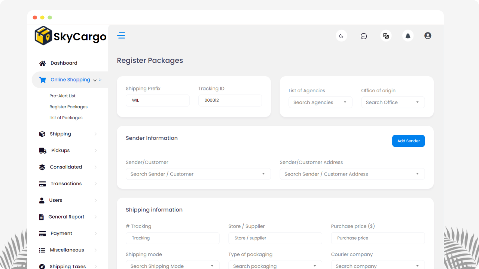Click the Pickups truck icon
This screenshot has height=269, width=479.
[x=43, y=151]
